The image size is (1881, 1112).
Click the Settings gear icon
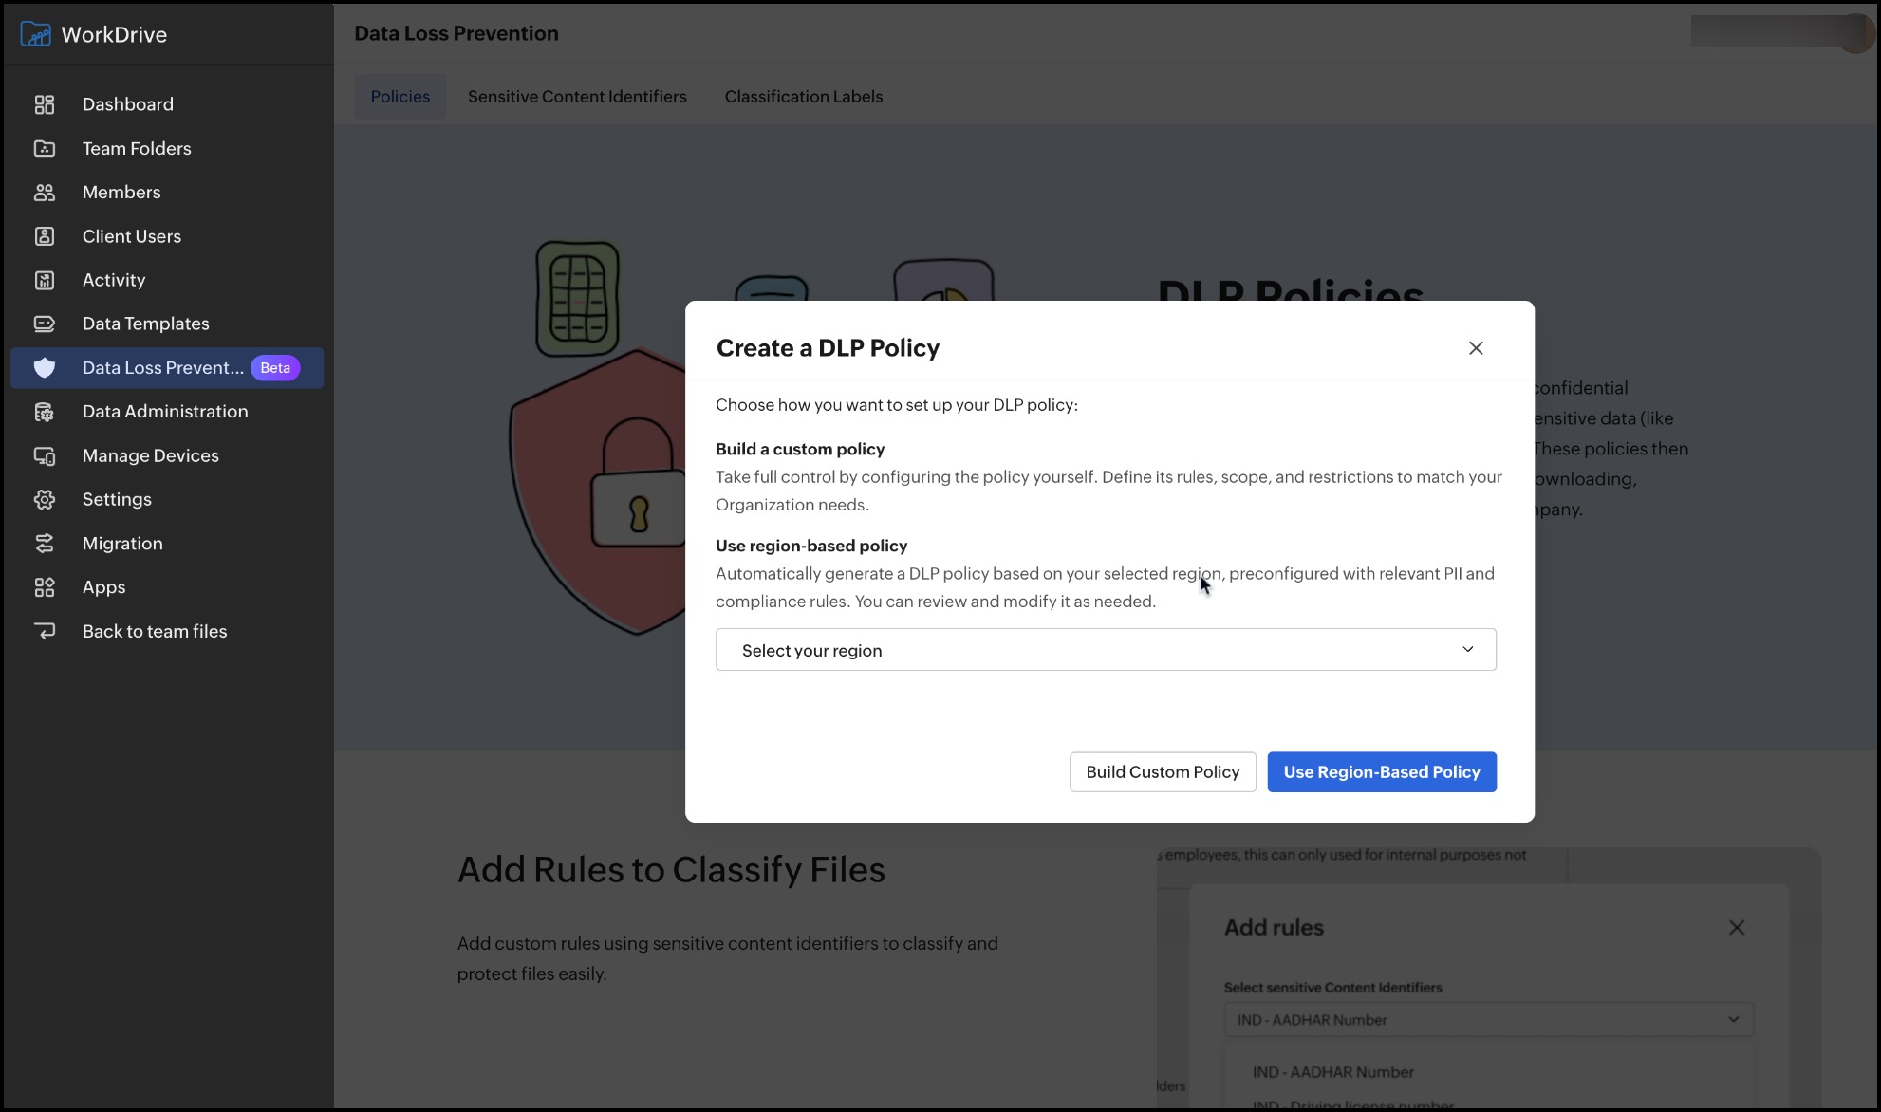click(45, 499)
